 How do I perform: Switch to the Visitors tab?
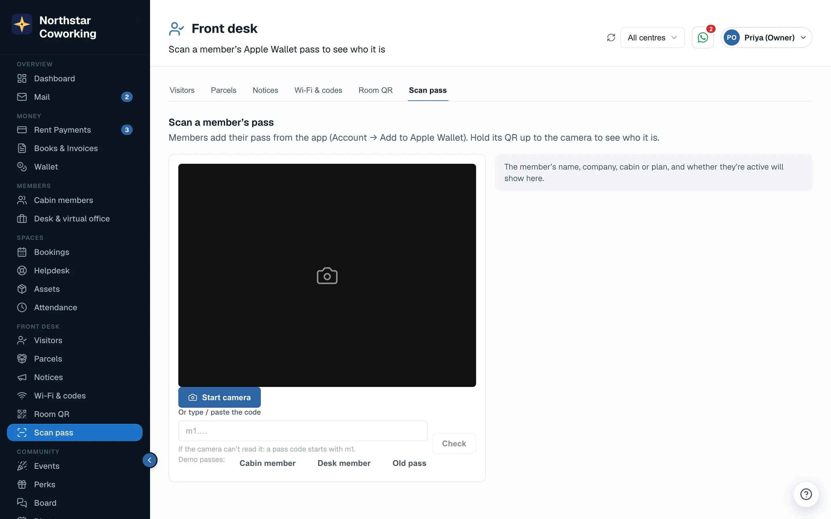click(x=182, y=90)
